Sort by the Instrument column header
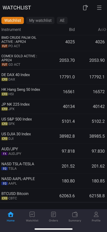The height and width of the screenshot is (232, 107). pos(11,30)
